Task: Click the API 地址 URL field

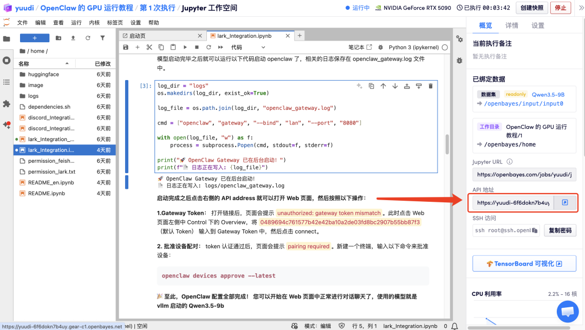Action: tap(513, 203)
